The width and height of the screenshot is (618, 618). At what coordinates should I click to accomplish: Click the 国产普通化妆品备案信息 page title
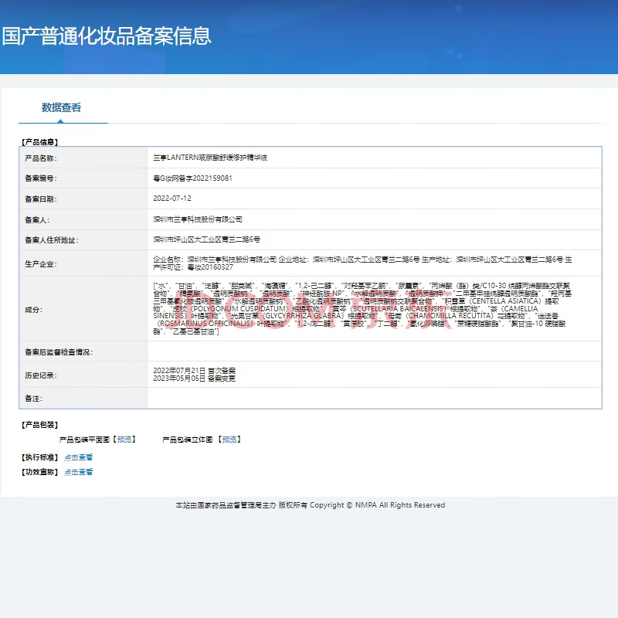tap(107, 36)
